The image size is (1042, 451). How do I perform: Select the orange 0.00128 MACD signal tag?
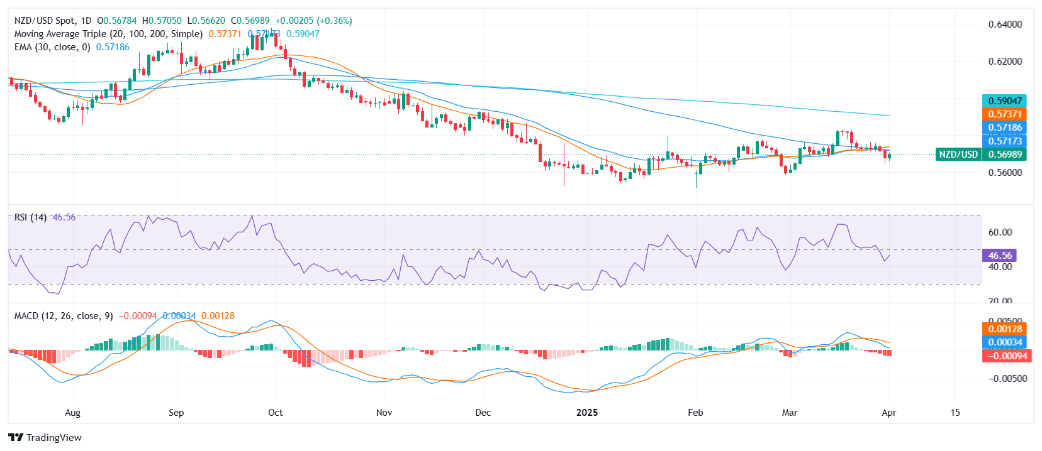coord(1004,329)
